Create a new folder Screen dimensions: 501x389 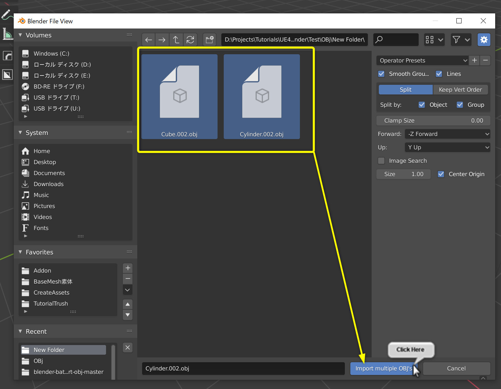tap(209, 40)
